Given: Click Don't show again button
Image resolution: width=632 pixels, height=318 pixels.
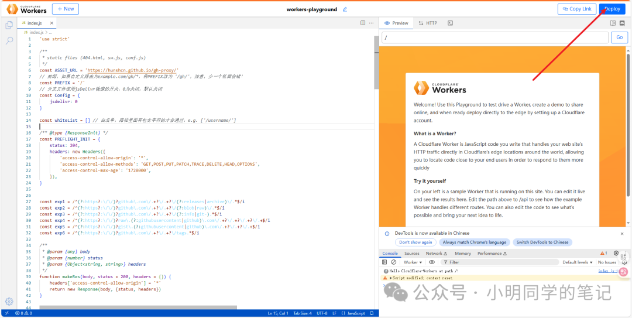Looking at the screenshot, I should pyautogui.click(x=415, y=242).
